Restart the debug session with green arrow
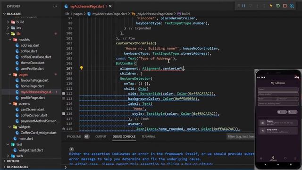This screenshot has height=170, width=302. [278, 6]
